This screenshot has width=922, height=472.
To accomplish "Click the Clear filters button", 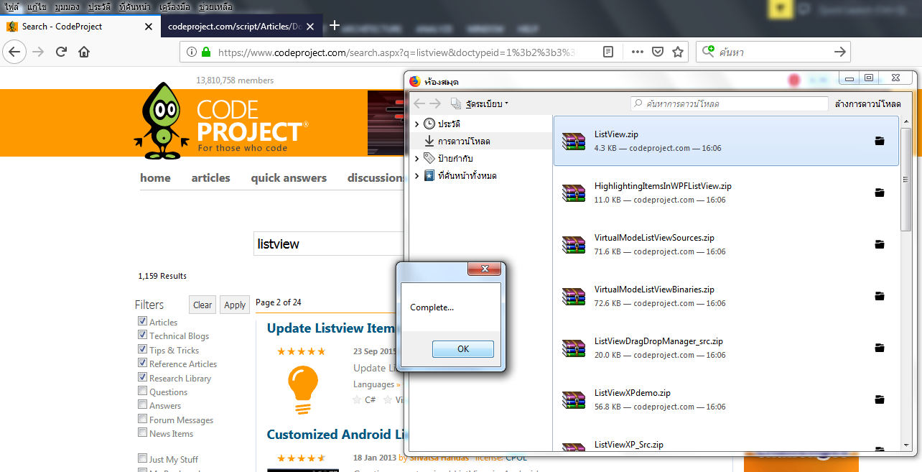I will coord(202,305).
